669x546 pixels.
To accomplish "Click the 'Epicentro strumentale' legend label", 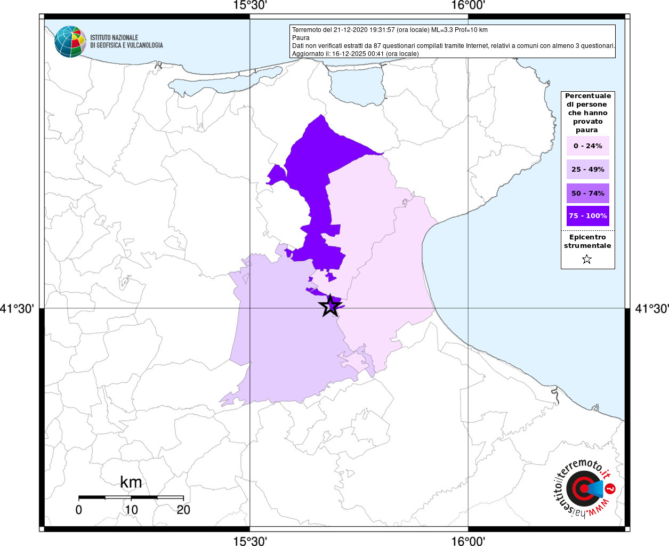I will (587, 242).
